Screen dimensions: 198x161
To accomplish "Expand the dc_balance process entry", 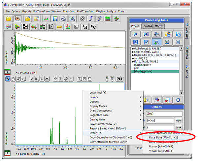I will 133,48.
